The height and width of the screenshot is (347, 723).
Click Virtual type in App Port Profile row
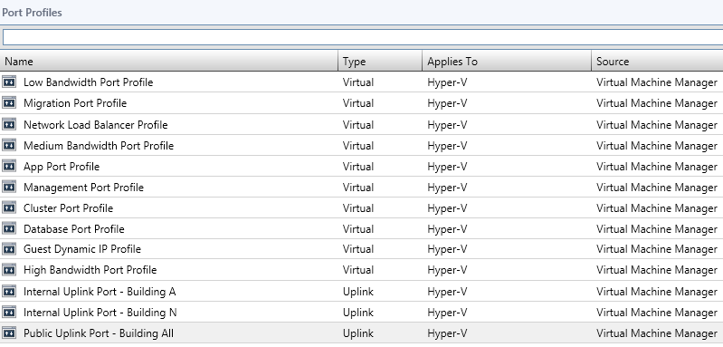[x=358, y=166]
